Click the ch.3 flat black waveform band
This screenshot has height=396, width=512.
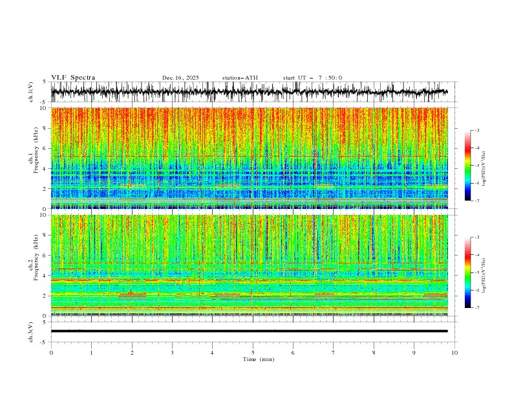coord(249,331)
